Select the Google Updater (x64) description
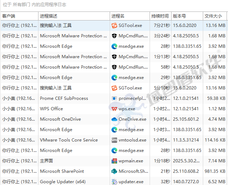Viewport: 228px width, 185px height. [x=63, y=182]
